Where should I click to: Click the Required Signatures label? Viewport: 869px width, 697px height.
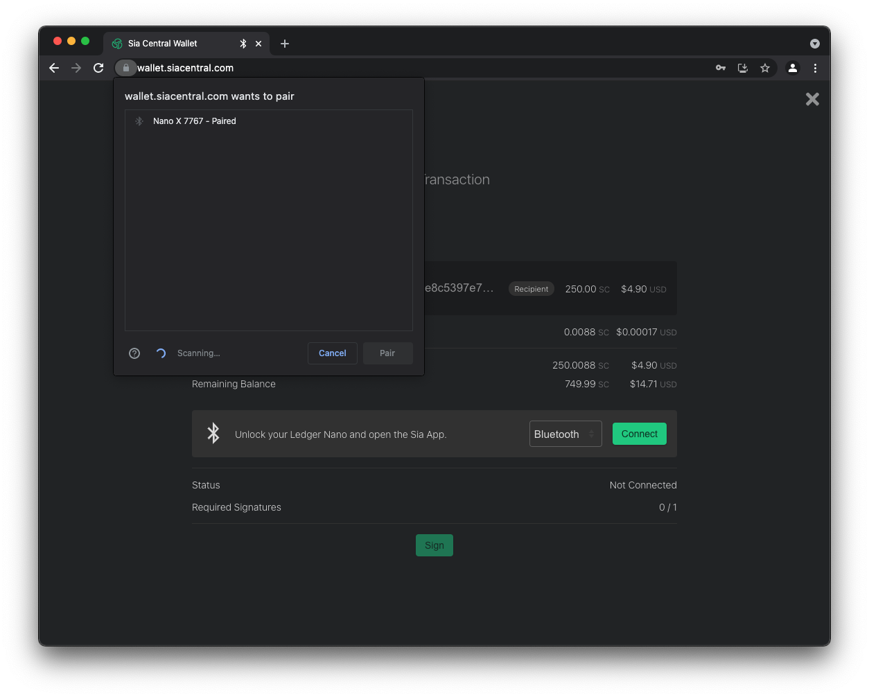236,507
